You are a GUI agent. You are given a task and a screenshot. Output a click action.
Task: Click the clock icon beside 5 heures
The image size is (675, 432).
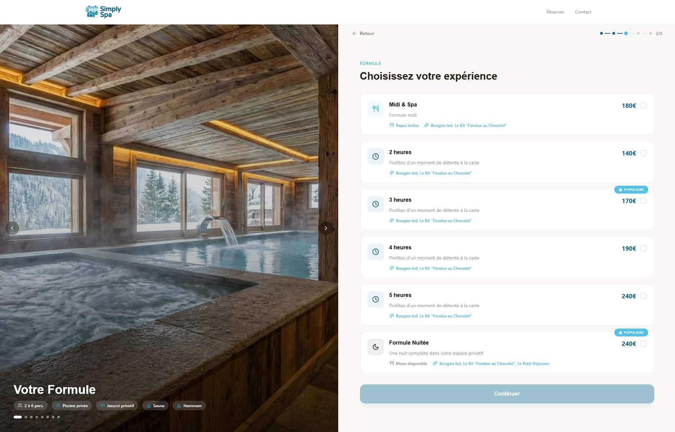click(x=375, y=299)
